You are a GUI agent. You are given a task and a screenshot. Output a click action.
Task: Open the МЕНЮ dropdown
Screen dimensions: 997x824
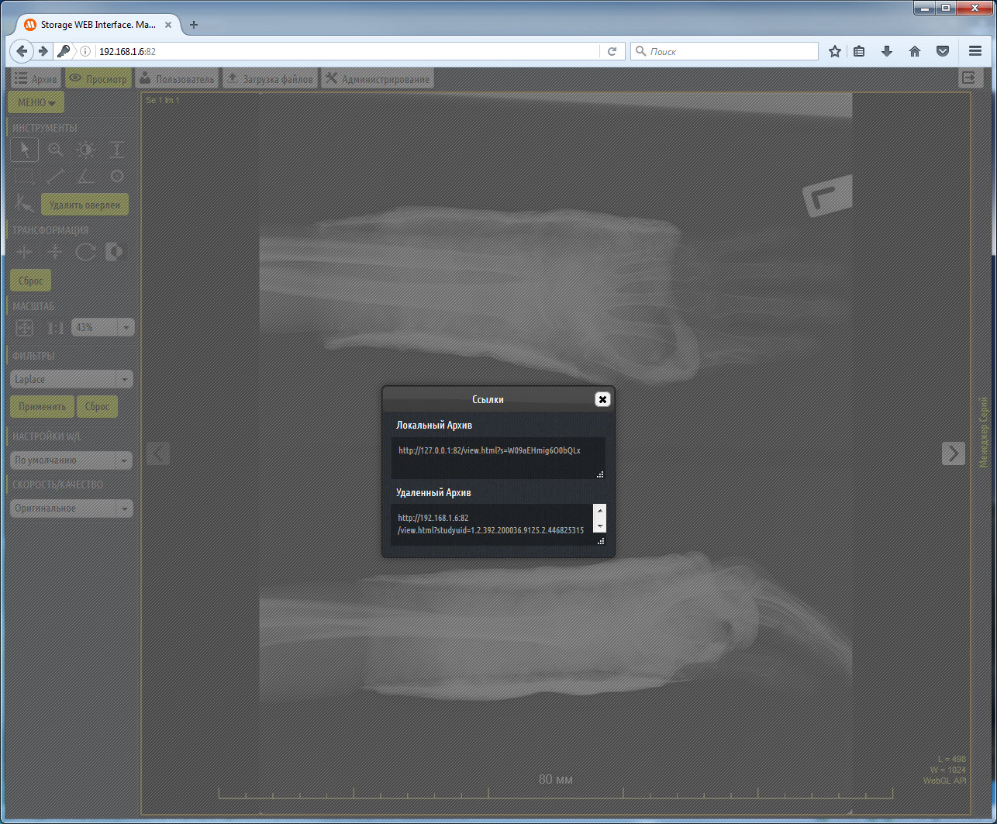[x=36, y=102]
